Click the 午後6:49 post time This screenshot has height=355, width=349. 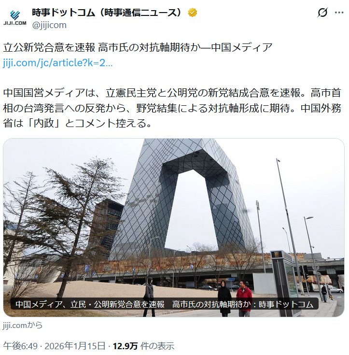(x=20, y=346)
